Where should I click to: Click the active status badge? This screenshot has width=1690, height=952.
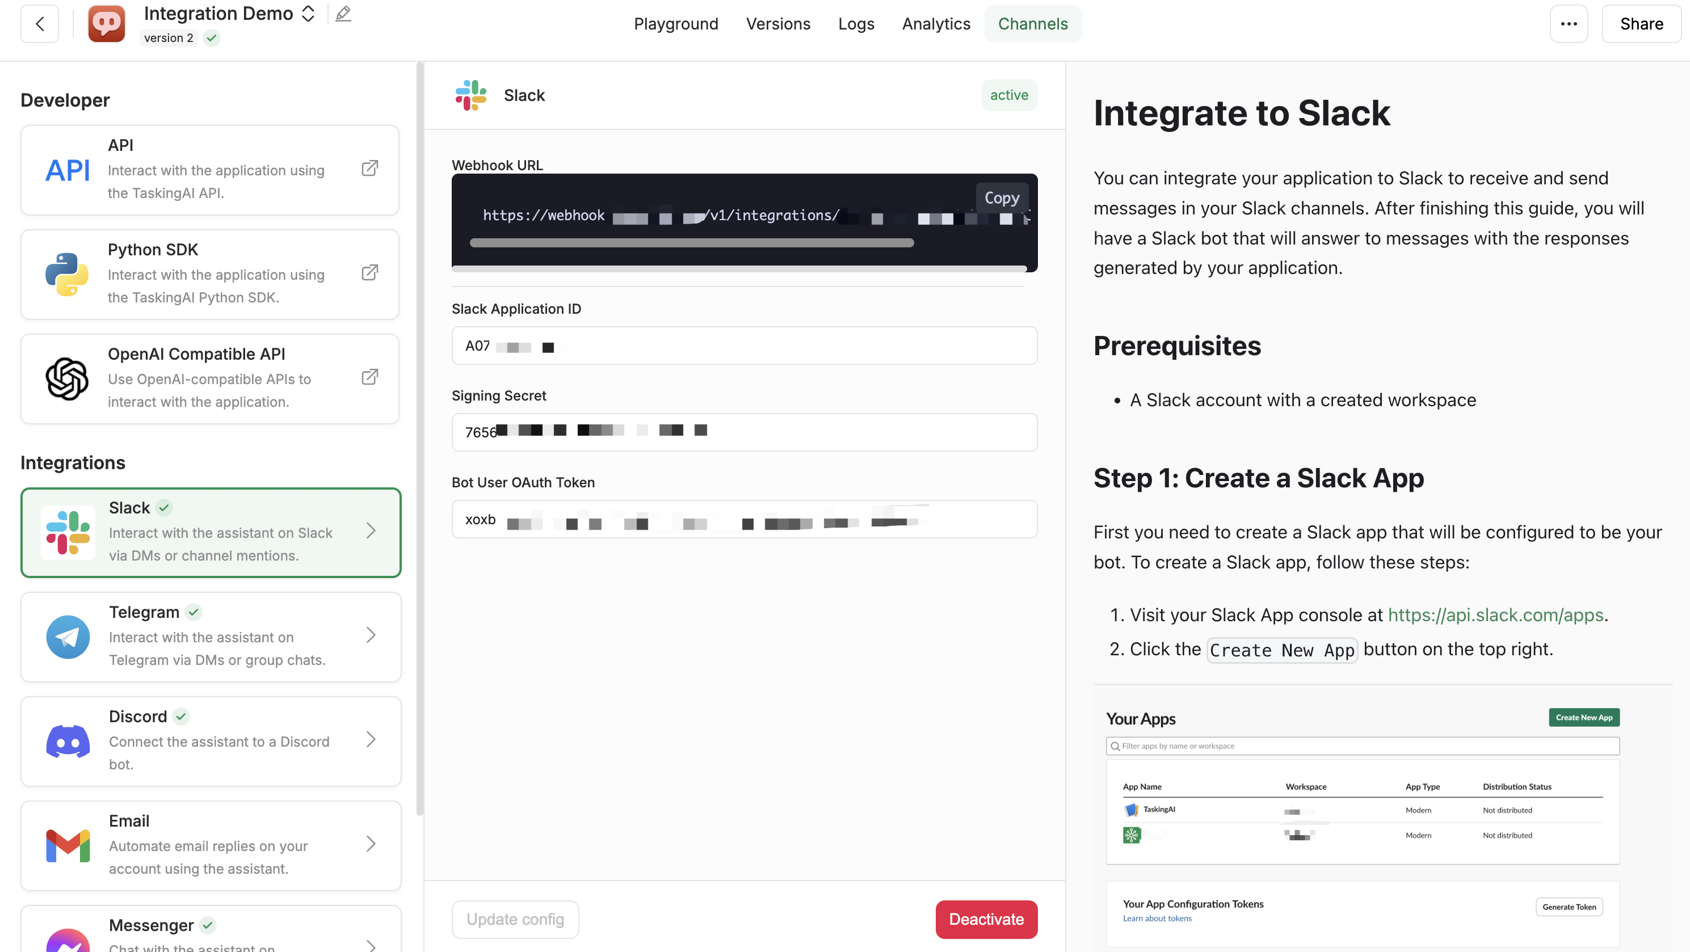pyautogui.click(x=1009, y=95)
